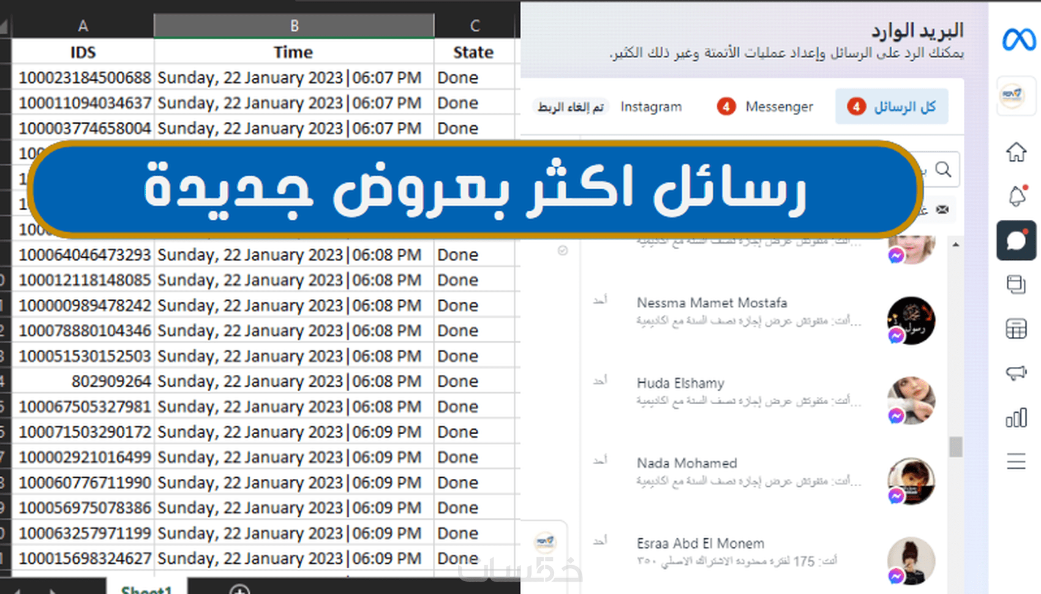1041x594 pixels.
Task: Select cell with ID 100078880104346
Action: point(83,330)
